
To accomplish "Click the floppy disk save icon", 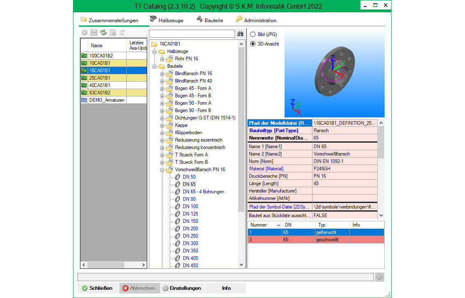I will pos(94,33).
